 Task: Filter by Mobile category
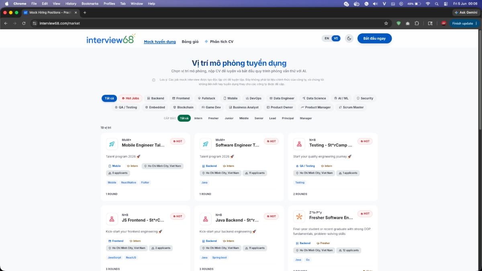coord(230,98)
